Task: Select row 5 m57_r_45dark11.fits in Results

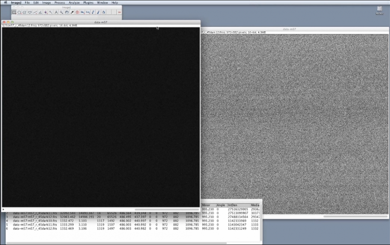Action: (x=133, y=224)
